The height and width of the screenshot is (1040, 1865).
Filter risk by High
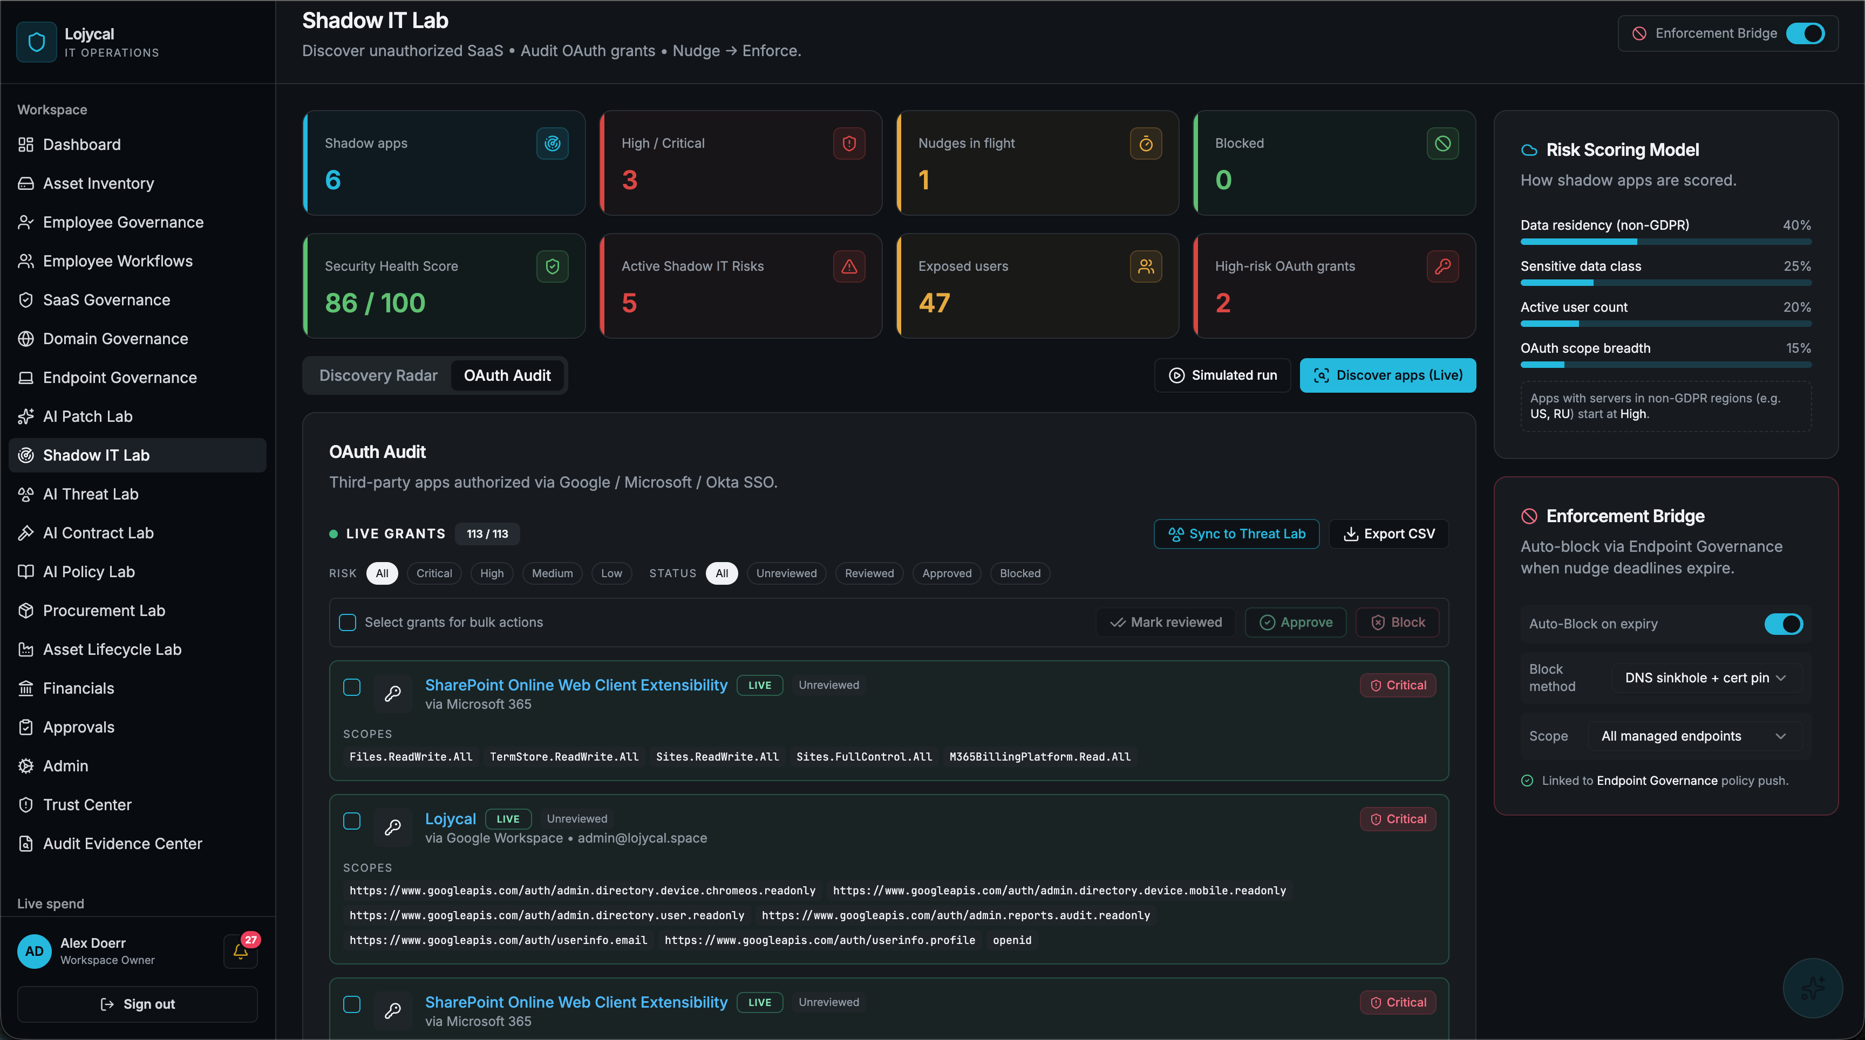coord(492,573)
